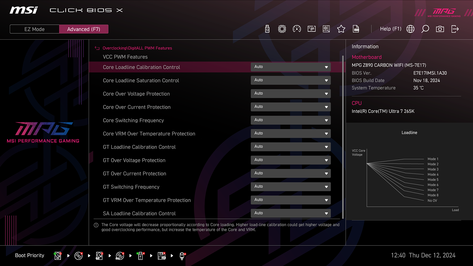
Task: Click the Overclocking\DigitALL PWM Features breadcrumb
Action: pyautogui.click(x=137, y=48)
